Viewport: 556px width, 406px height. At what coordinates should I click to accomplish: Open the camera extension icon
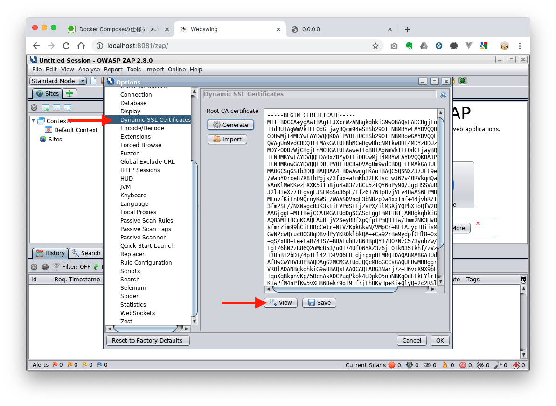coord(394,46)
